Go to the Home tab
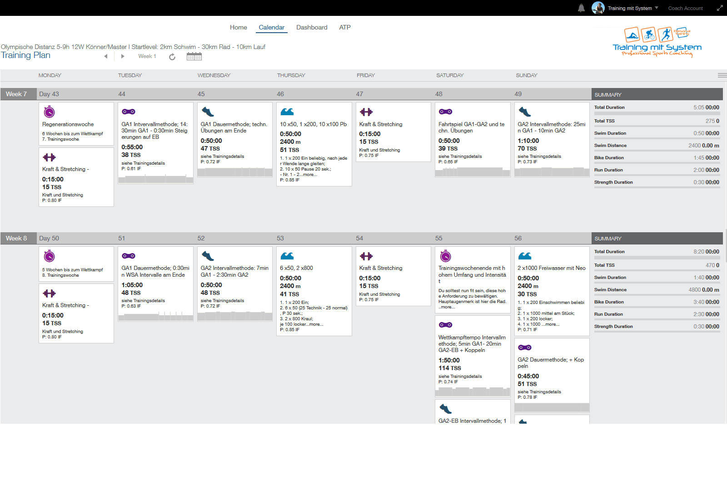The height and width of the screenshot is (484, 727). point(239,27)
